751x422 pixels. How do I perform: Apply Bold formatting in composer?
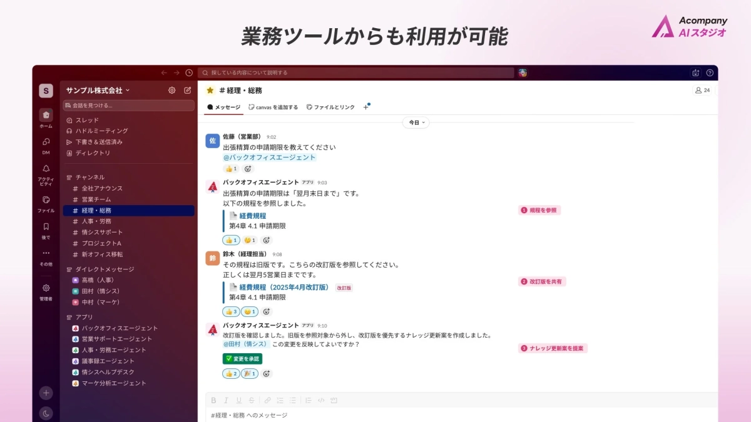(x=213, y=400)
